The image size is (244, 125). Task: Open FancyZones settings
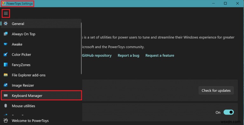[x=41, y=65]
